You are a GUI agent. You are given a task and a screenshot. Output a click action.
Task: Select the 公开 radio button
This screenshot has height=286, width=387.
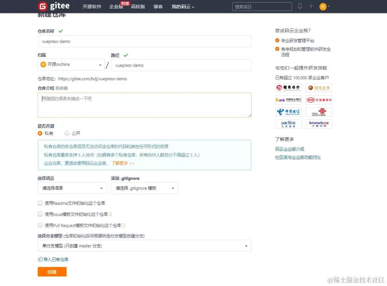[67, 133]
